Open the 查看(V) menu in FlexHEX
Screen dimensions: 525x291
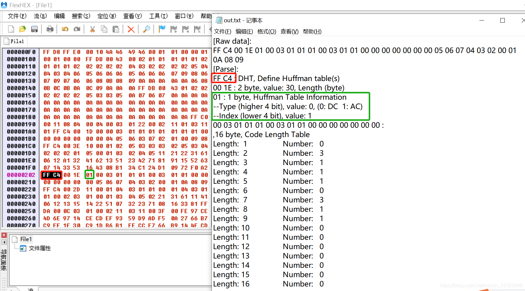coord(132,16)
